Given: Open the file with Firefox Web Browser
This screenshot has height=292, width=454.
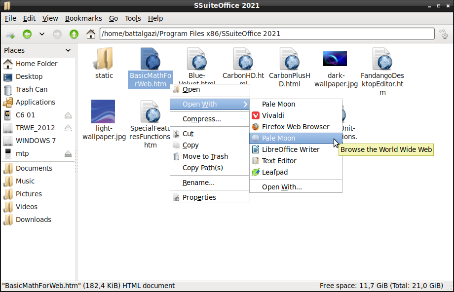Looking at the screenshot, I should (x=296, y=127).
